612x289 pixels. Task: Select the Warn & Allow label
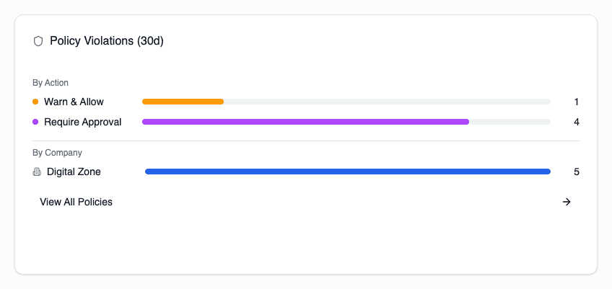click(74, 102)
